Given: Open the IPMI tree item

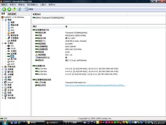Looking at the screenshot, I should [x=12, y=30].
